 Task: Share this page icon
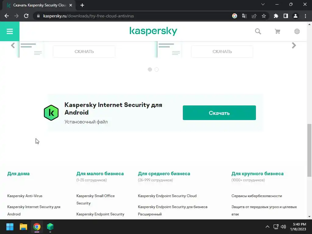254,16
